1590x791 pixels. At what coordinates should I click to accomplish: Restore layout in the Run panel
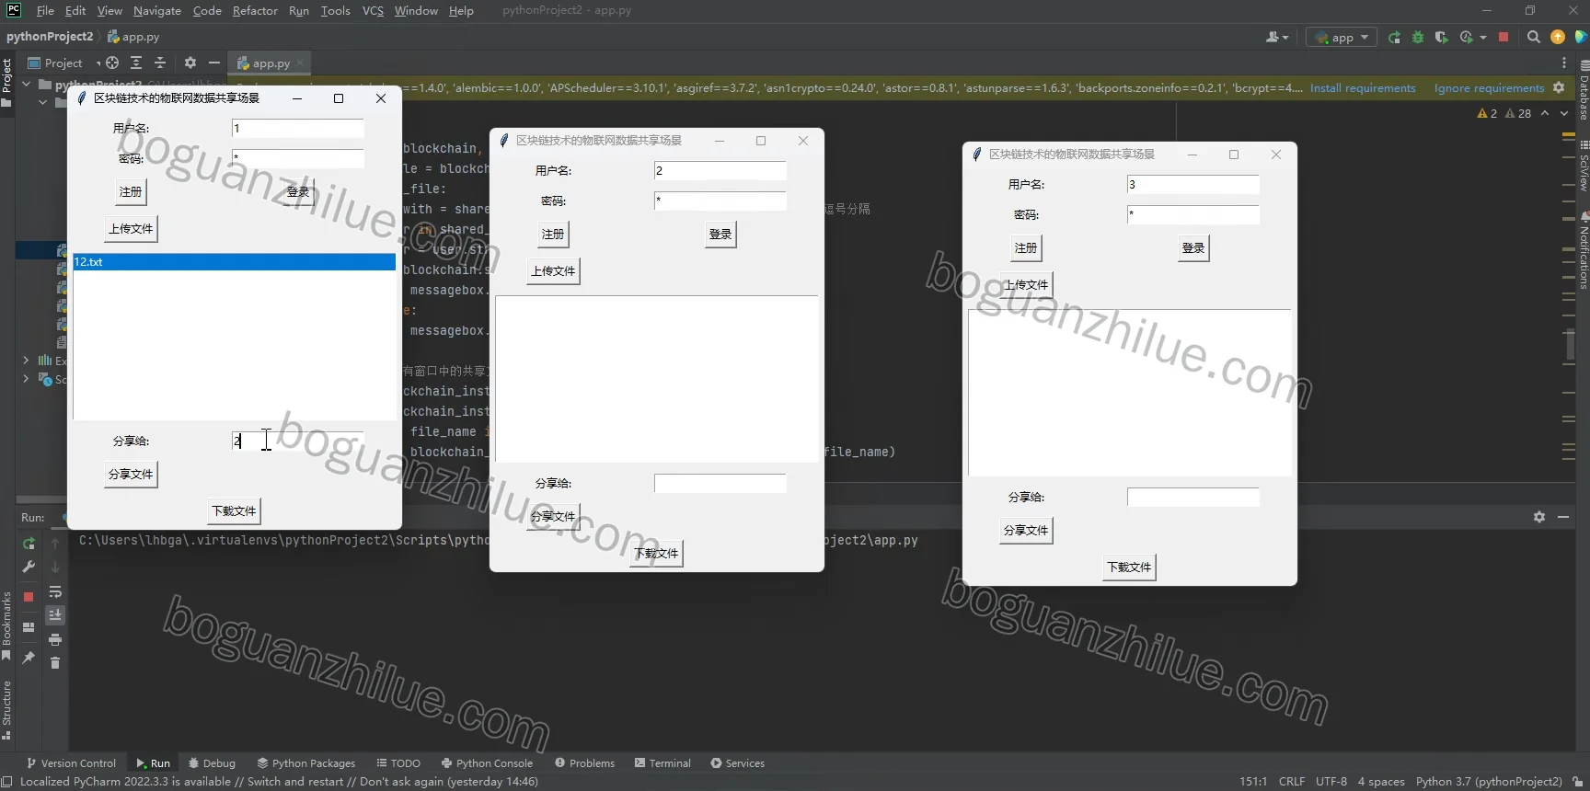coord(29,627)
